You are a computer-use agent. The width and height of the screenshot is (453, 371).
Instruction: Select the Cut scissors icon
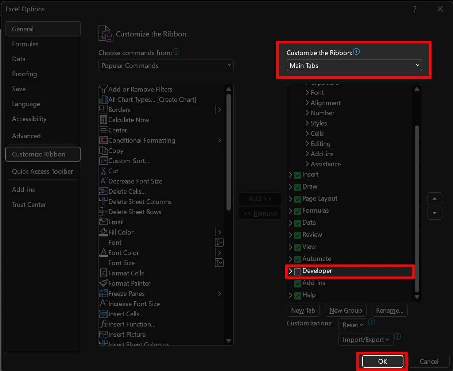(x=103, y=171)
